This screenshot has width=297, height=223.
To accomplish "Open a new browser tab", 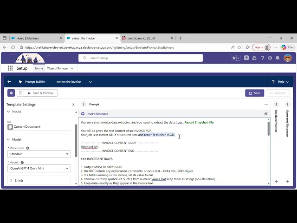I will tap(181, 38).
